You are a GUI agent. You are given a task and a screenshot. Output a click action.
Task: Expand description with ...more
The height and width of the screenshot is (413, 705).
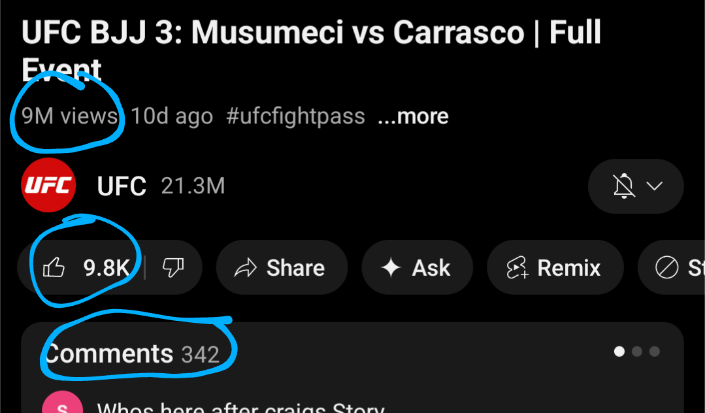click(x=413, y=116)
